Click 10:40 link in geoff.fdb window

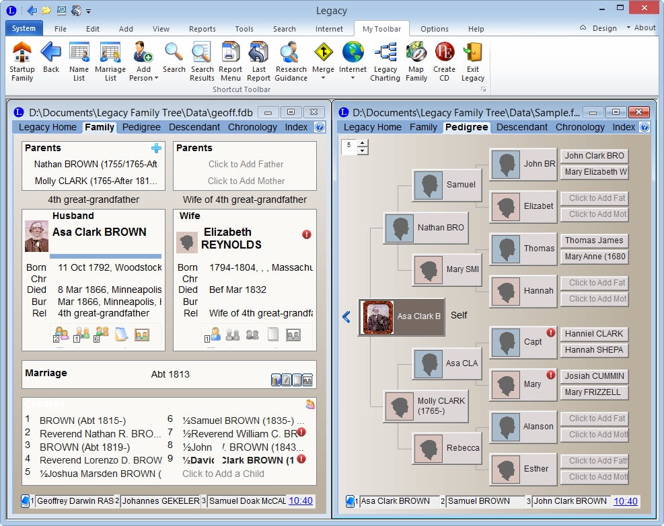coord(301,500)
